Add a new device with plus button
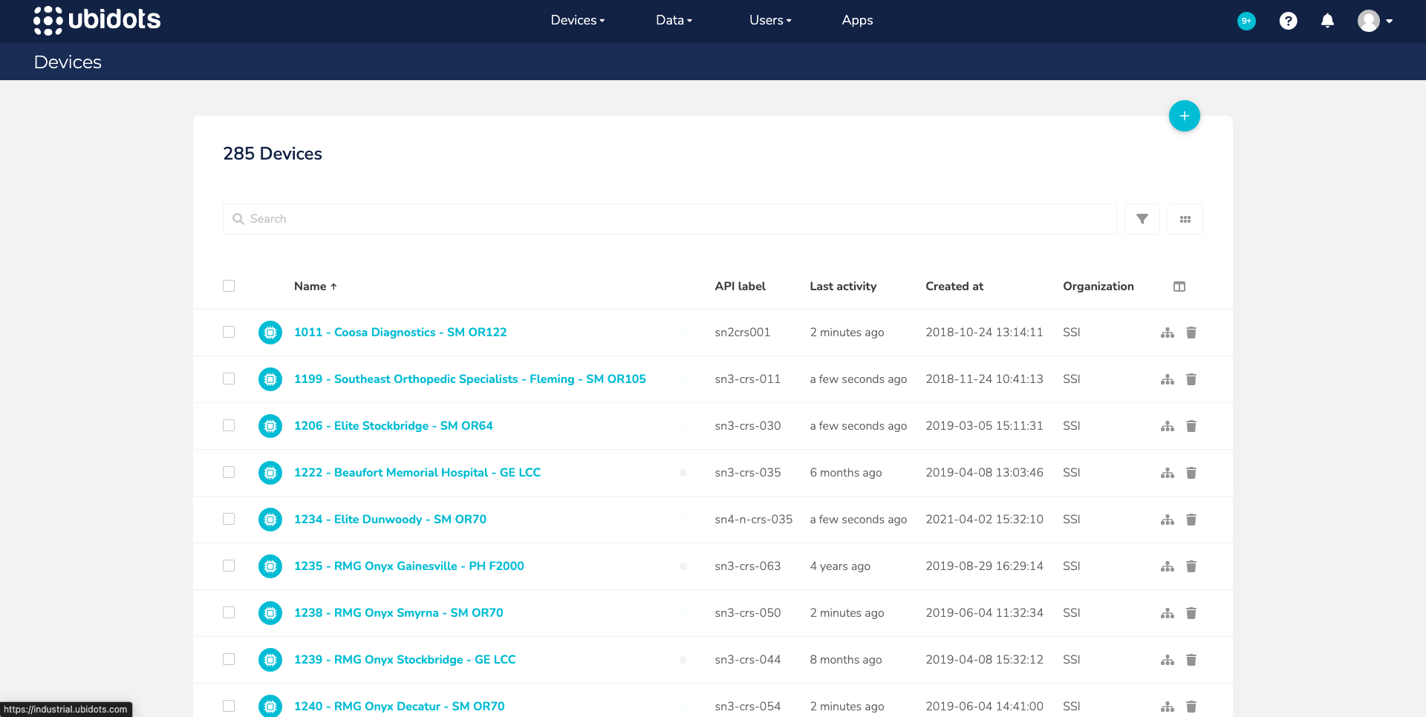 (x=1184, y=116)
